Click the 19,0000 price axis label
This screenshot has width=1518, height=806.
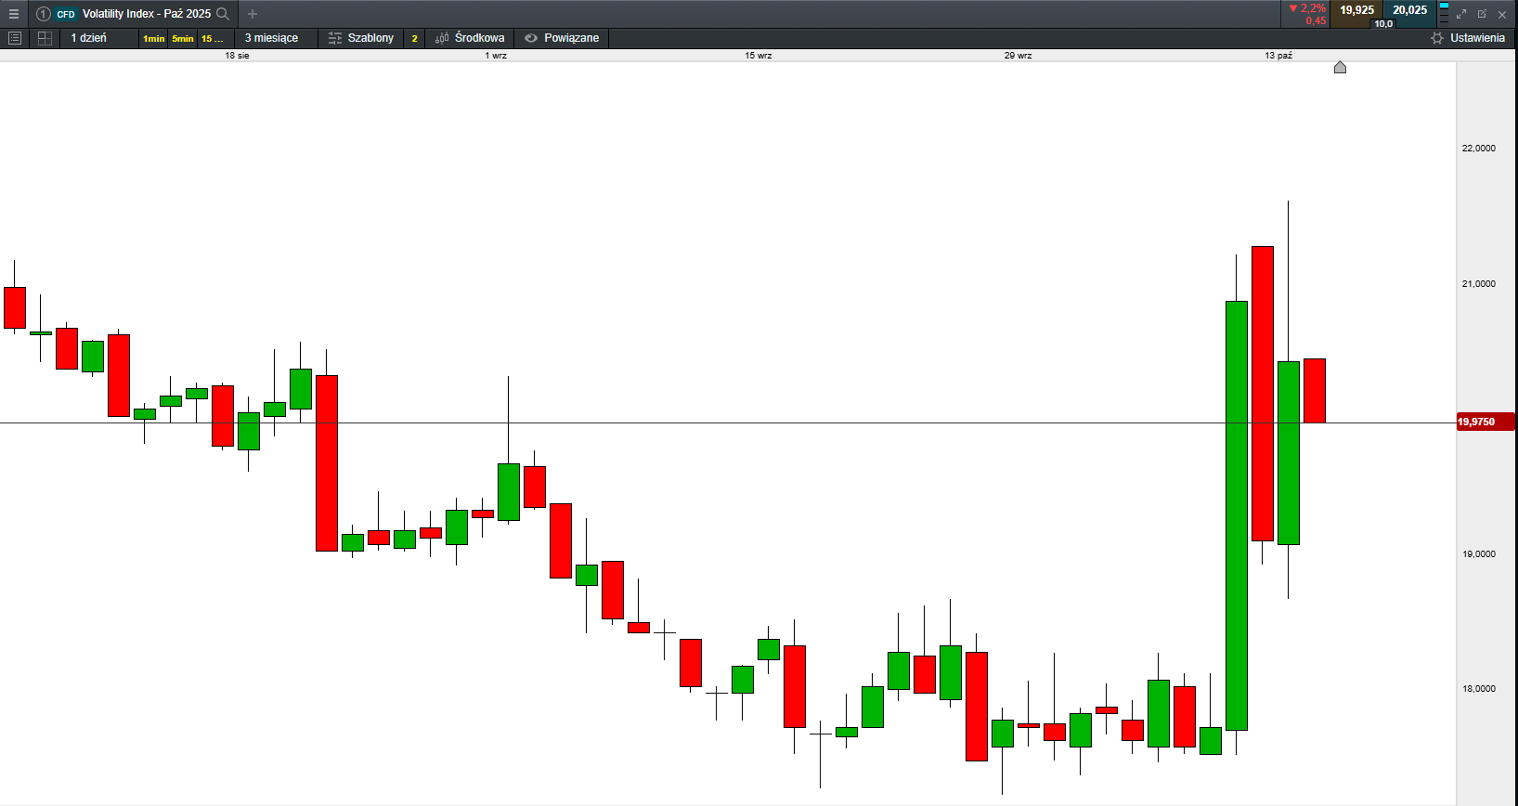pos(1479,554)
